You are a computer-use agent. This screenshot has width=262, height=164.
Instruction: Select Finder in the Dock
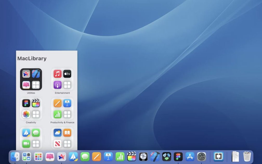(15, 156)
